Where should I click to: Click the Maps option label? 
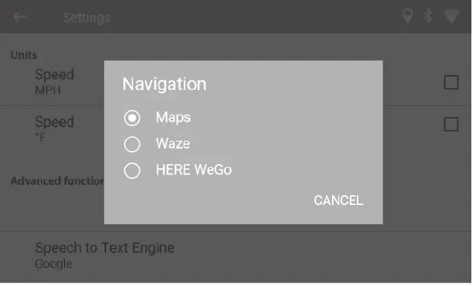tap(173, 118)
